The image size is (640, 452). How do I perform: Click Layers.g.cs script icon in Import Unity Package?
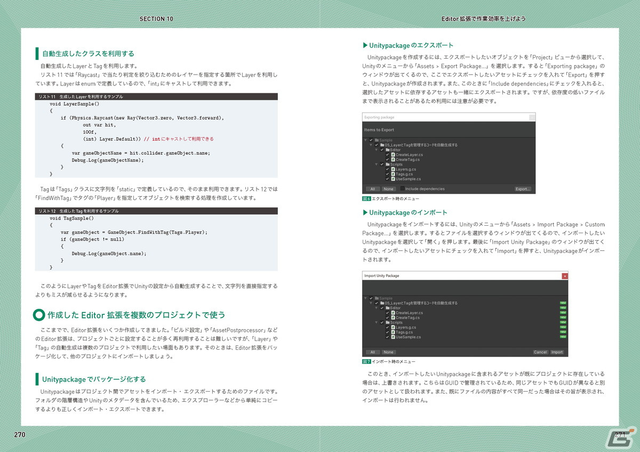(x=393, y=327)
